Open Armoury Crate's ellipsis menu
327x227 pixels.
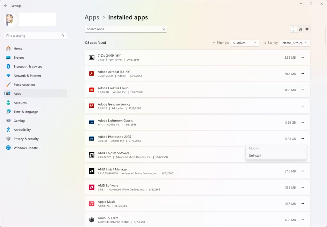[302, 220]
